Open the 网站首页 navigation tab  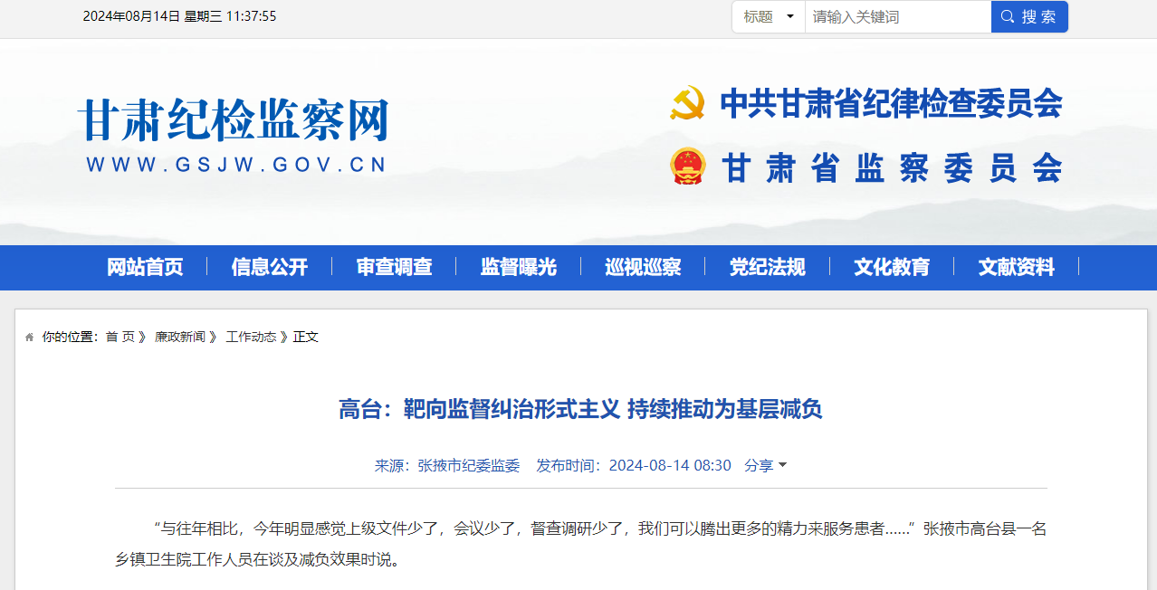[x=145, y=267]
